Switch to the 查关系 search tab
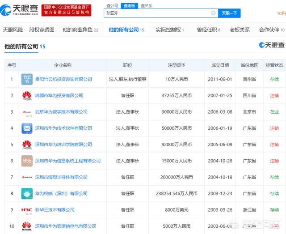The width and height of the screenshot is (286, 234). (x=147, y=6)
